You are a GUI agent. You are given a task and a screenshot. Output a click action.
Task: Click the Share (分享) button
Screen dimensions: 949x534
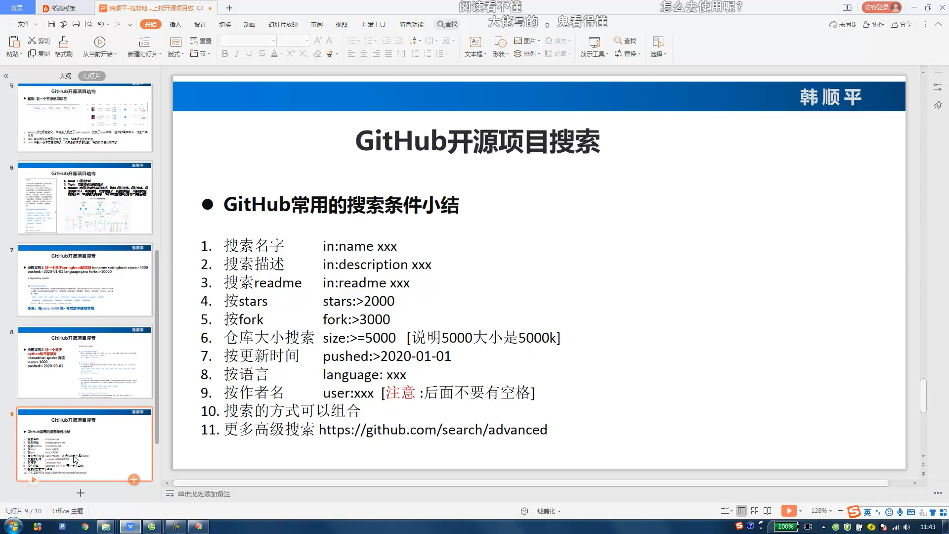902,24
